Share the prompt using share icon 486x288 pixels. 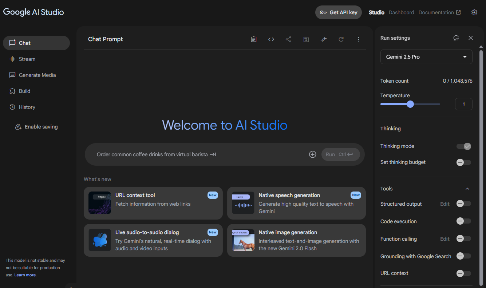pos(288,39)
